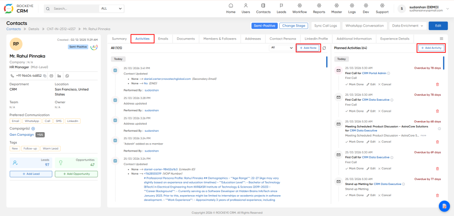Open the floating note widget icon
The width and height of the screenshot is (454, 216).
point(444,206)
